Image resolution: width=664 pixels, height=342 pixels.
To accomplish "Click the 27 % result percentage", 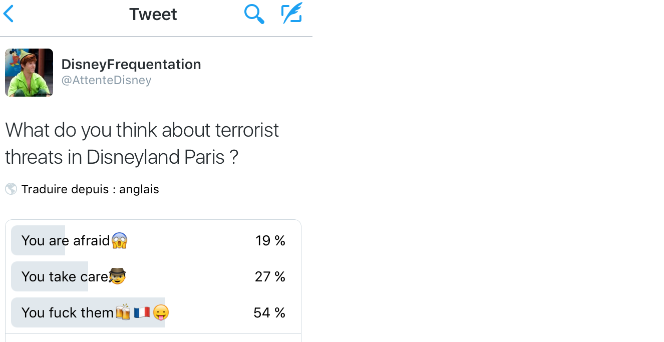I will pos(270,276).
